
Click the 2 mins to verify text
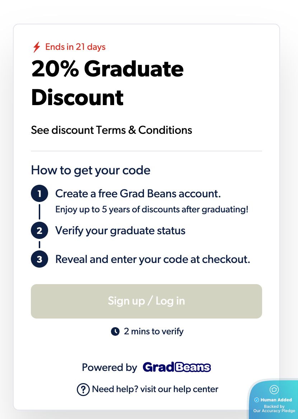pyautogui.click(x=154, y=331)
